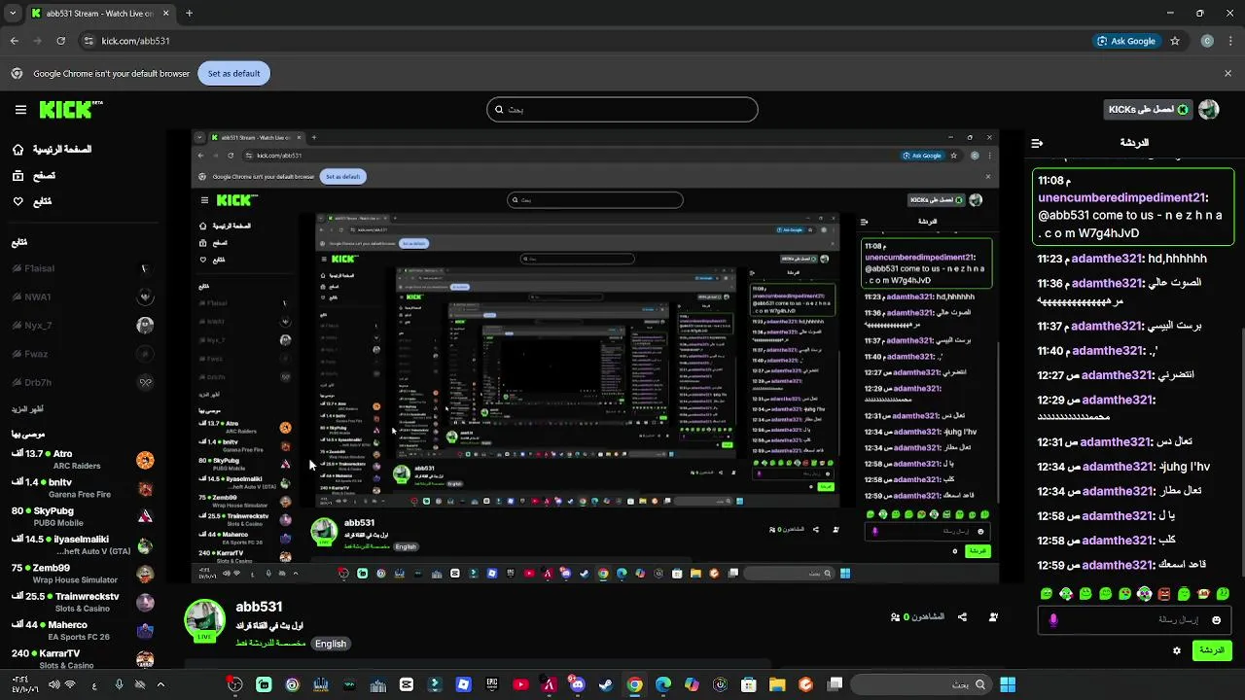Go forward in Chrome
Image resolution: width=1245 pixels, height=700 pixels.
37,41
